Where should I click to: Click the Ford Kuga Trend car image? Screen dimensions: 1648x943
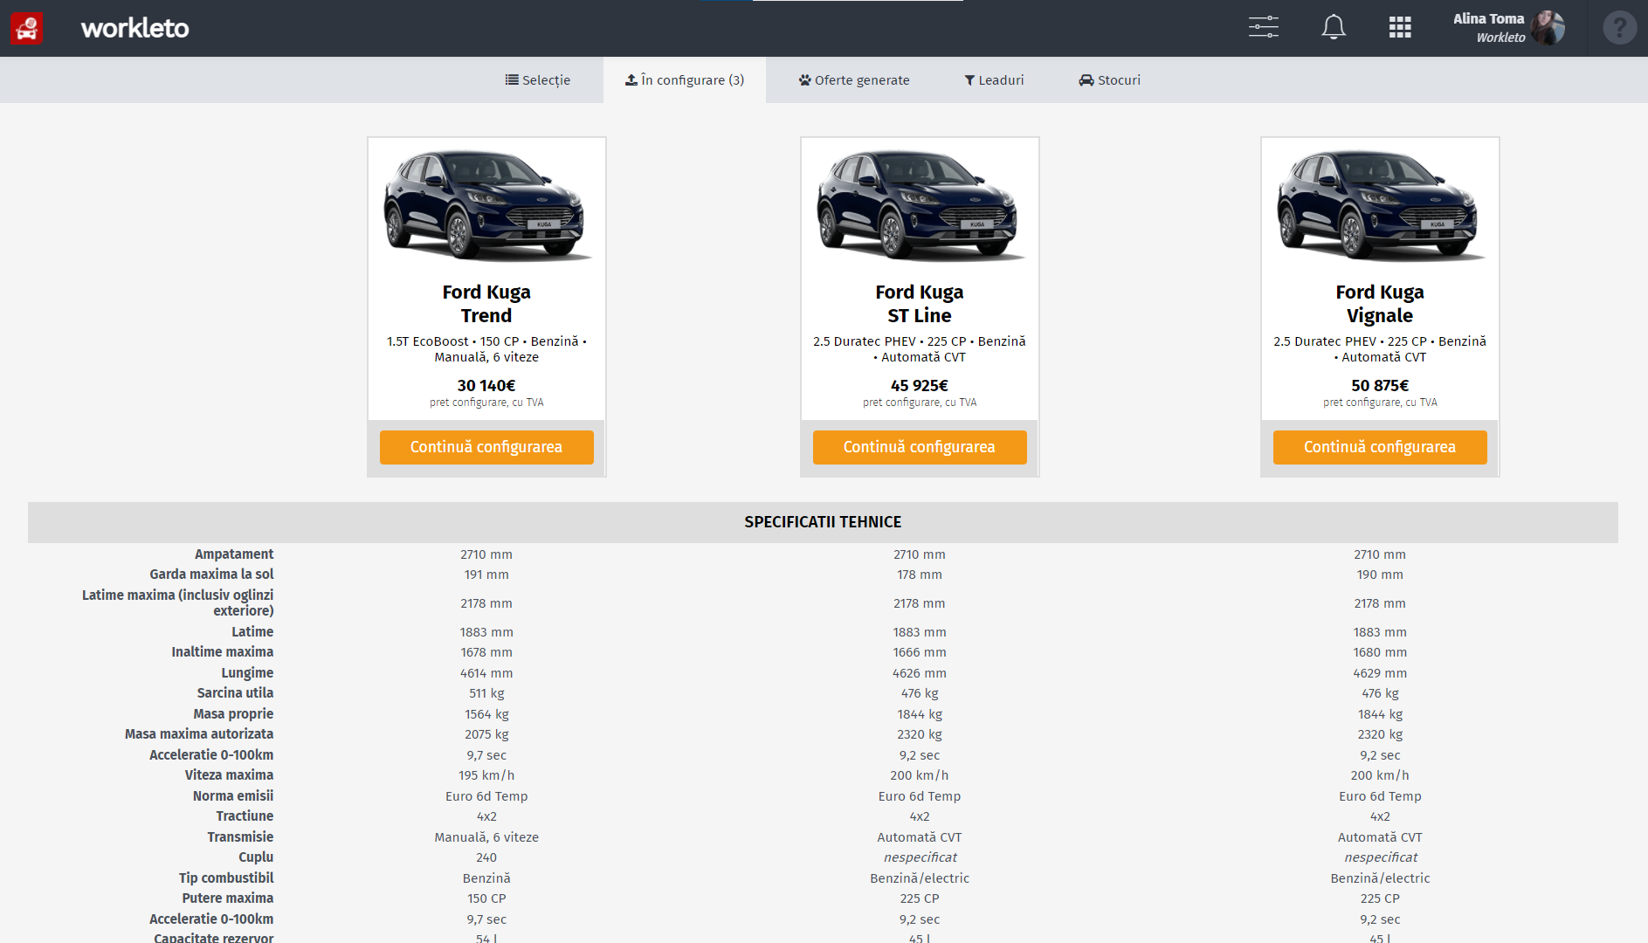(486, 205)
